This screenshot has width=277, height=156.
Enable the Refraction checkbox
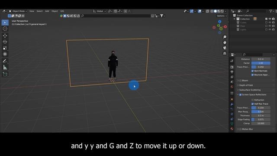coord(252,100)
